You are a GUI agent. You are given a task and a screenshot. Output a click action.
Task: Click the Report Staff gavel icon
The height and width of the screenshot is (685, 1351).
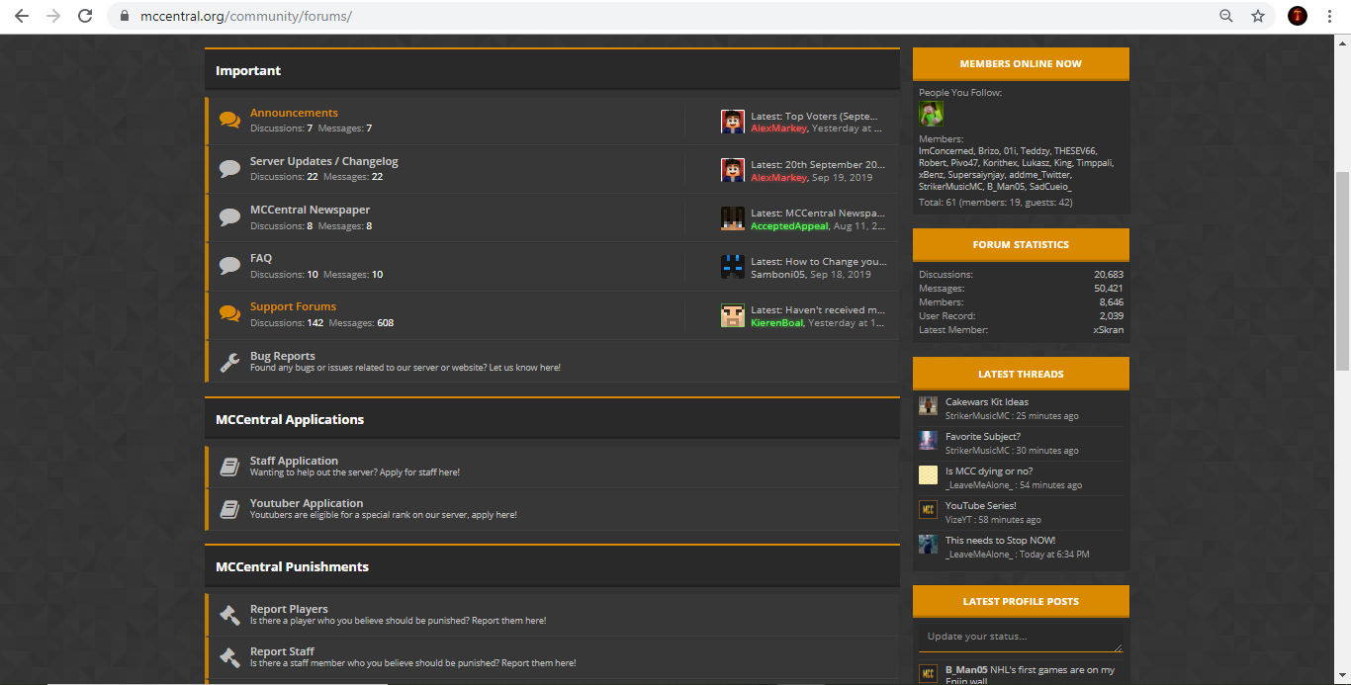coord(229,656)
